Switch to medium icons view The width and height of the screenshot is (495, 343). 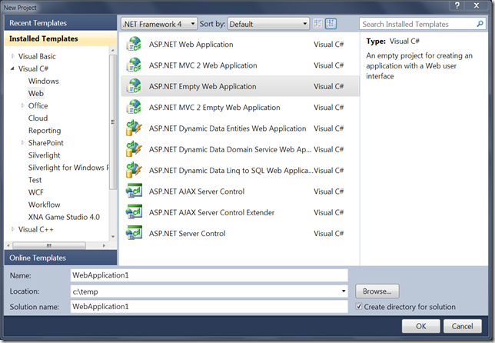pyautogui.click(x=331, y=24)
